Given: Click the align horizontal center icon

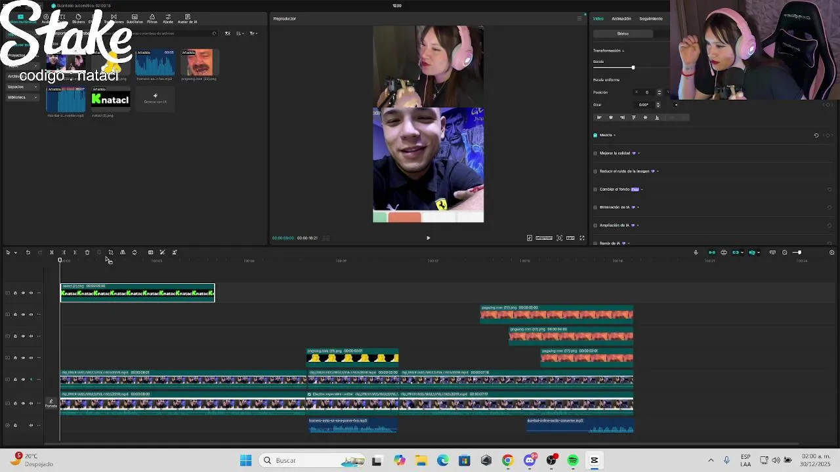Looking at the screenshot, I should coord(610,117).
